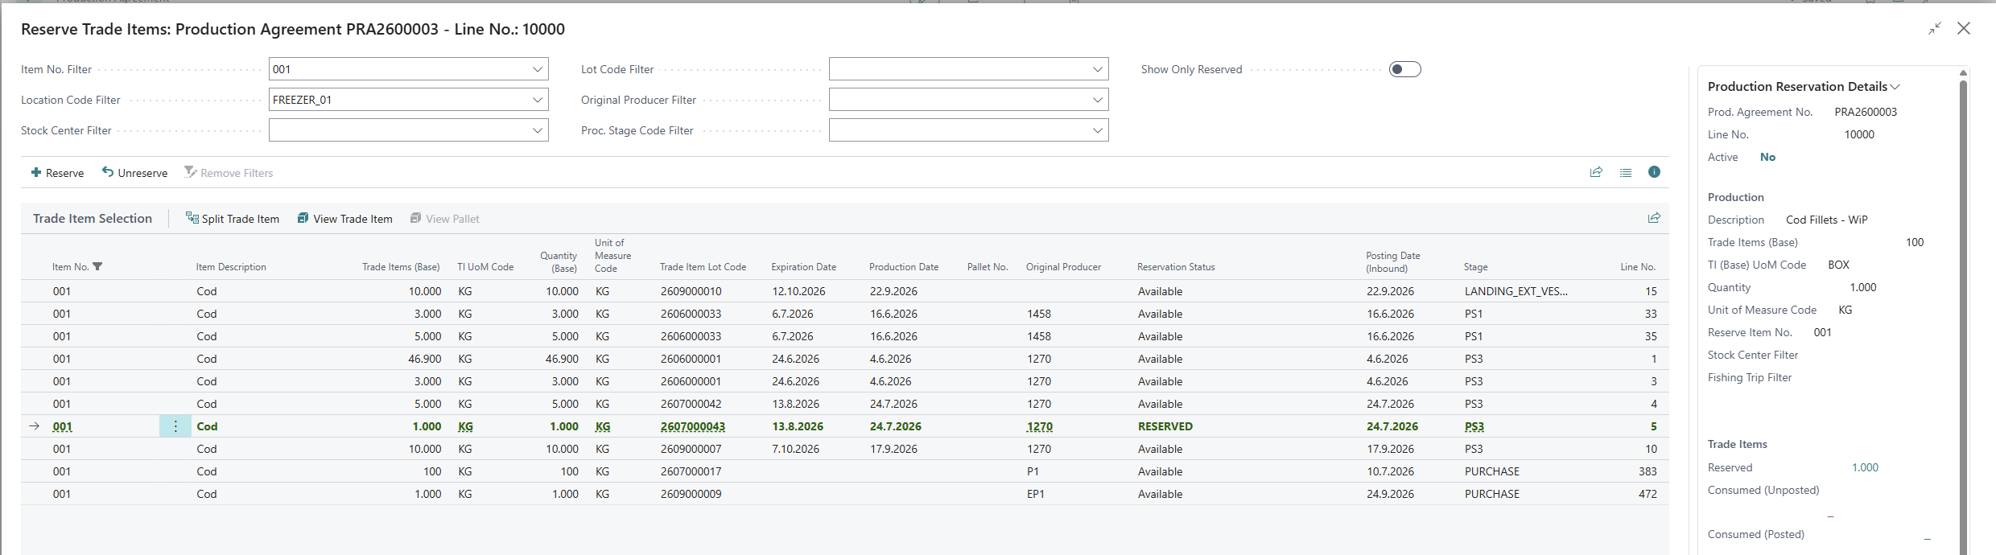The height and width of the screenshot is (555, 1996).
Task: Click the 46.900 Trade Items (Base) cell
Action: pos(424,359)
